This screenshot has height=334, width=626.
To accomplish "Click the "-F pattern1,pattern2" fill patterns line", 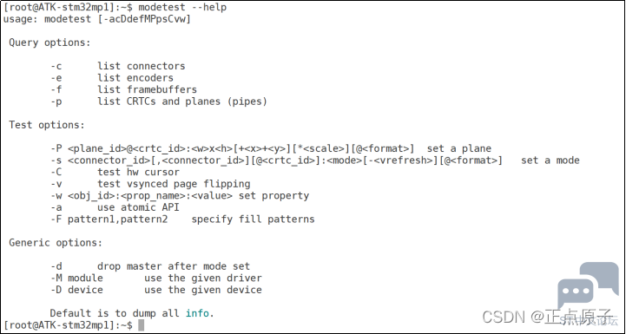I will [182, 219].
